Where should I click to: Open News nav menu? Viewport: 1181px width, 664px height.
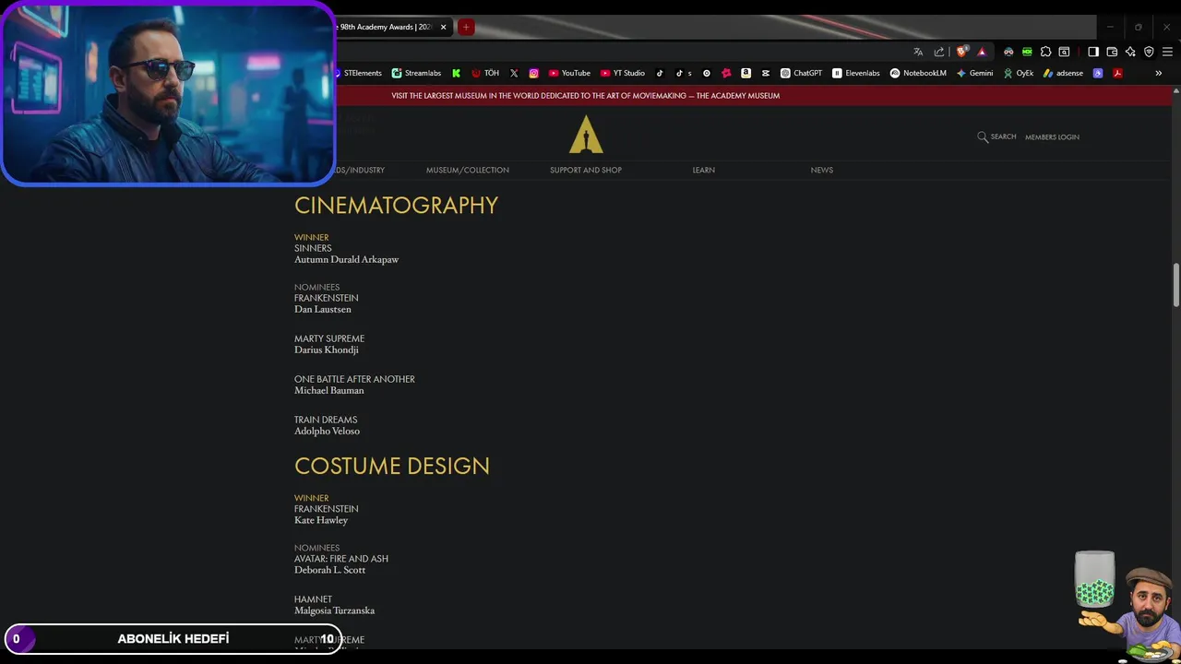pyautogui.click(x=822, y=170)
